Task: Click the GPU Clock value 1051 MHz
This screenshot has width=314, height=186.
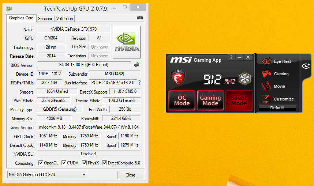Action: 48,136
